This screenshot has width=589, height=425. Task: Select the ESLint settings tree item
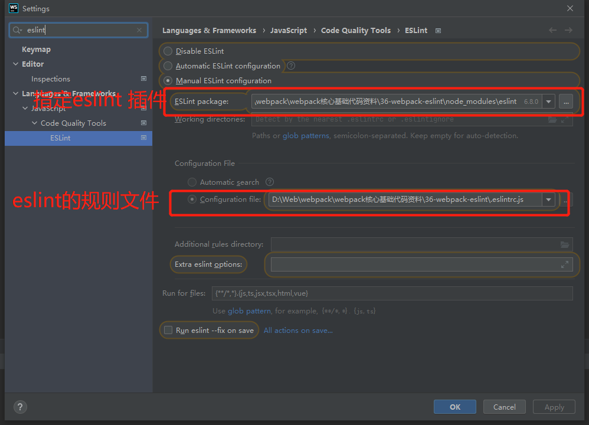pos(78,138)
